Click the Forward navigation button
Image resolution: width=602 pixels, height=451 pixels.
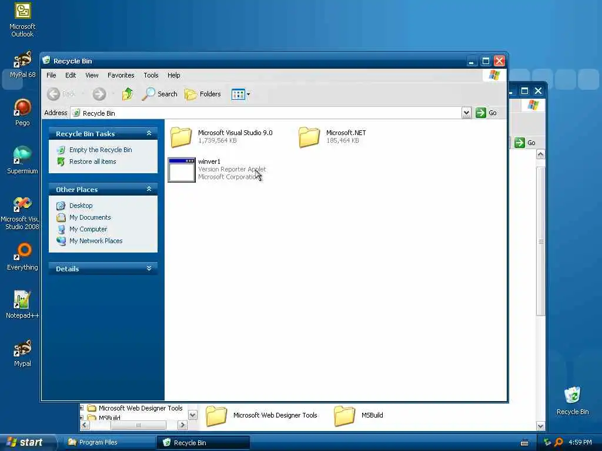click(99, 94)
